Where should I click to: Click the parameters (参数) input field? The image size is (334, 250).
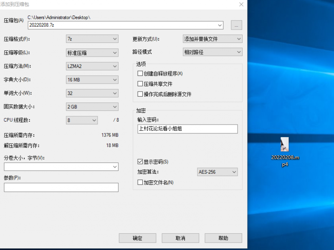pos(61,187)
